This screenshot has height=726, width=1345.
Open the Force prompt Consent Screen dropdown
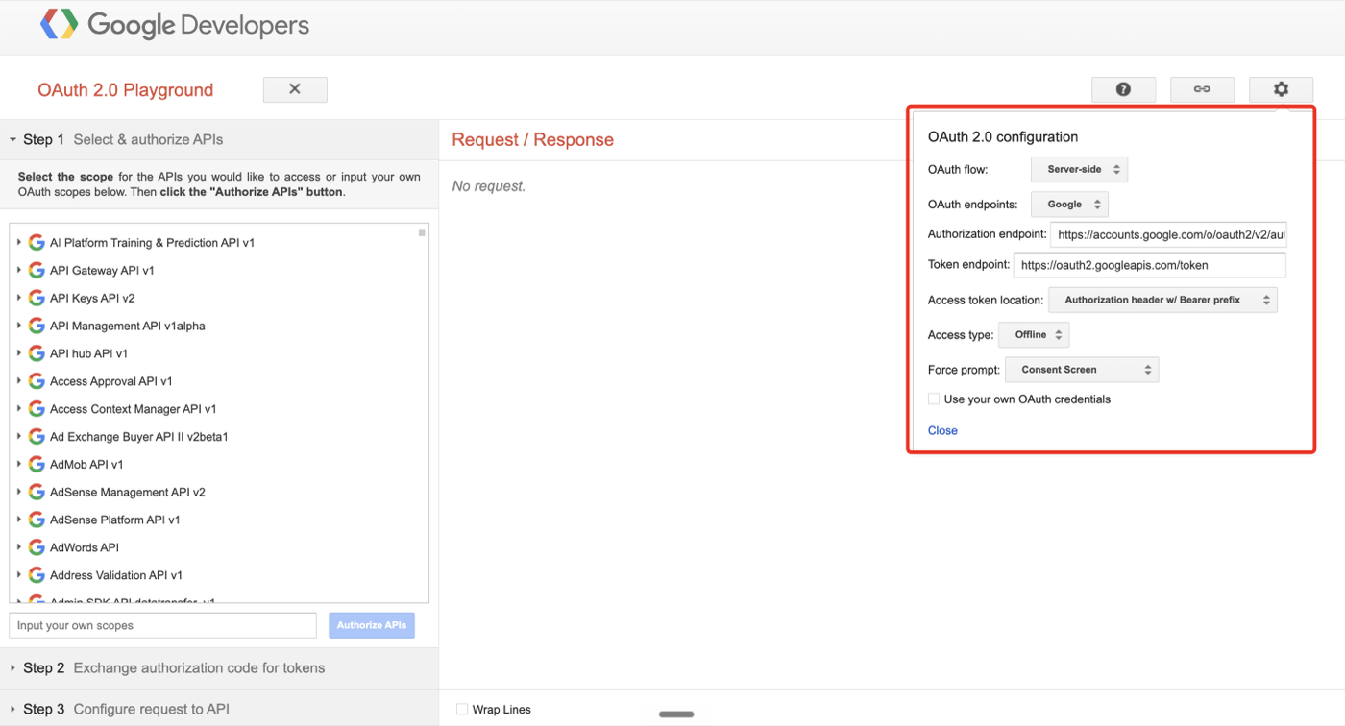click(1082, 369)
